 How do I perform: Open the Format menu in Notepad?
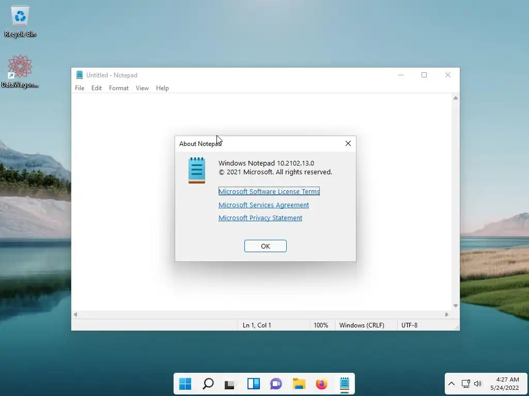pos(119,88)
